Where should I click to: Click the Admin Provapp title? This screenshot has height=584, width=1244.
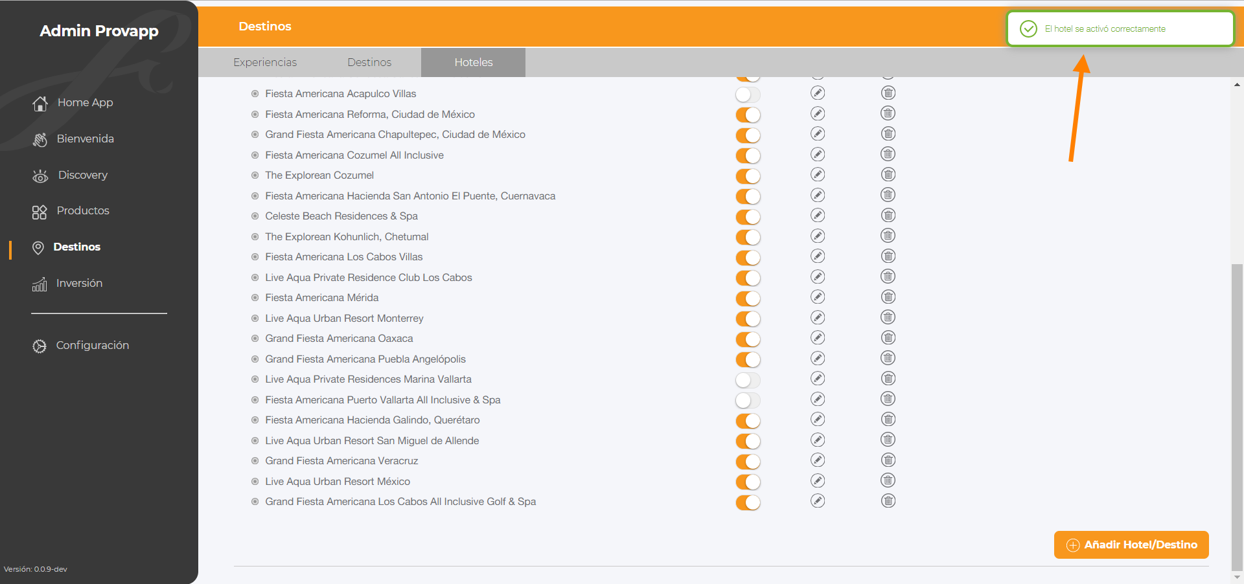[x=99, y=31]
